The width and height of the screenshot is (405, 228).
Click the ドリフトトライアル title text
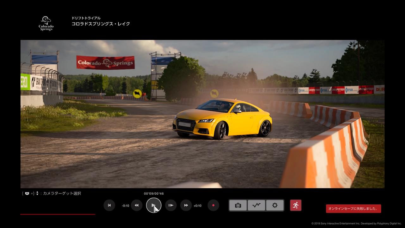coord(86,18)
